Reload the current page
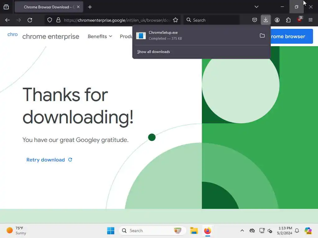Screen dimensions: 318x238 30,20
